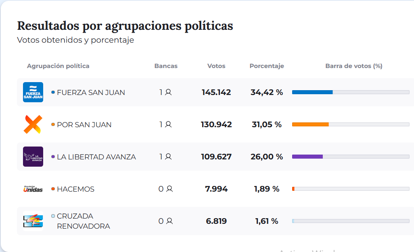Image resolution: width=414 pixels, height=252 pixels.
Task: Select the HACEMOS party name
Action: tap(75, 189)
